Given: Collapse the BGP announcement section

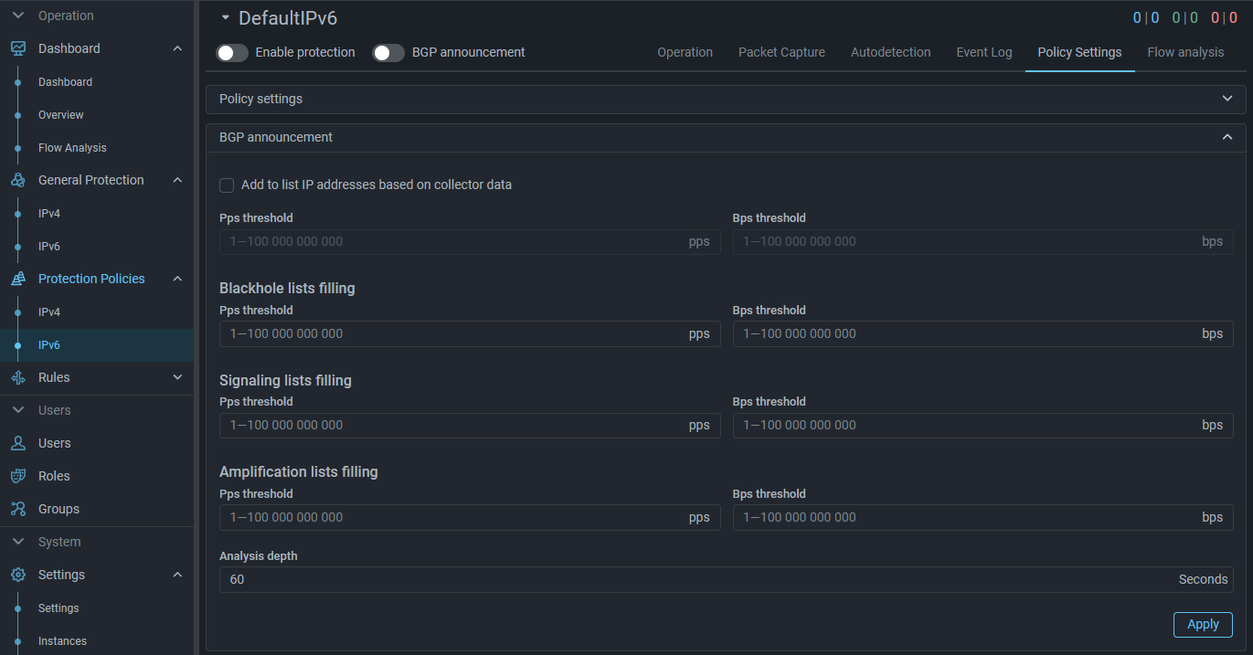Looking at the screenshot, I should click(1226, 137).
